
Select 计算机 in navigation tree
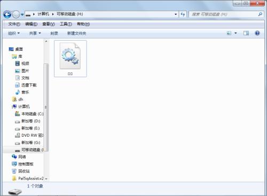(x=24, y=107)
